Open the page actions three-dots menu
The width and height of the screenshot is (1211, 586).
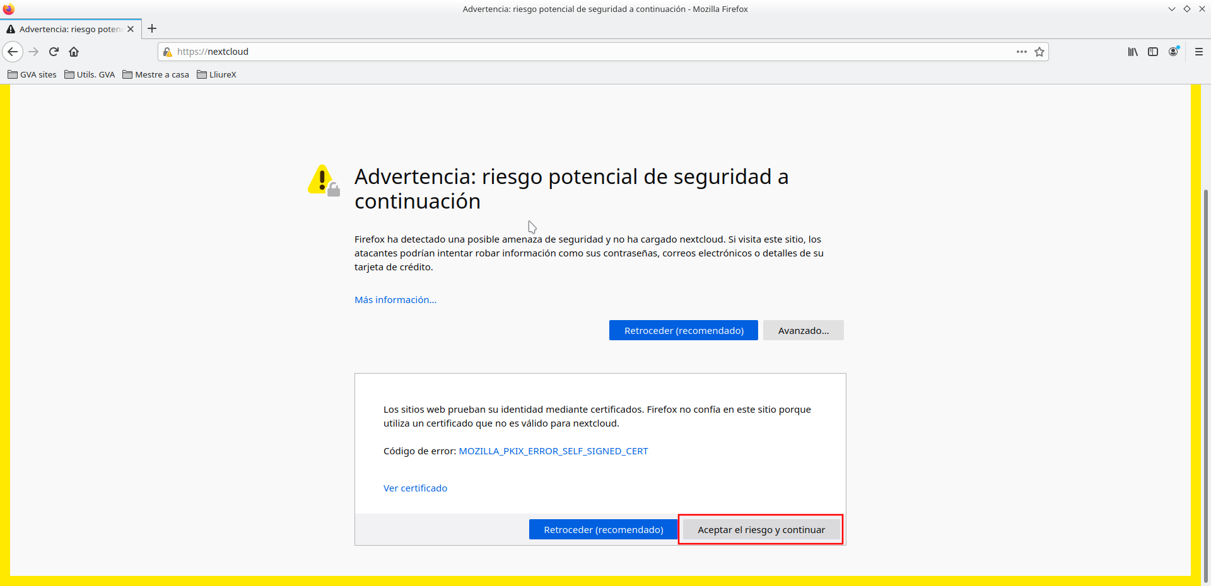[1021, 52]
